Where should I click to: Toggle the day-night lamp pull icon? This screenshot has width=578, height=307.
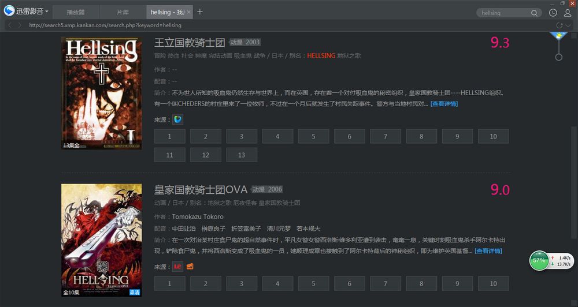pyautogui.click(x=559, y=46)
